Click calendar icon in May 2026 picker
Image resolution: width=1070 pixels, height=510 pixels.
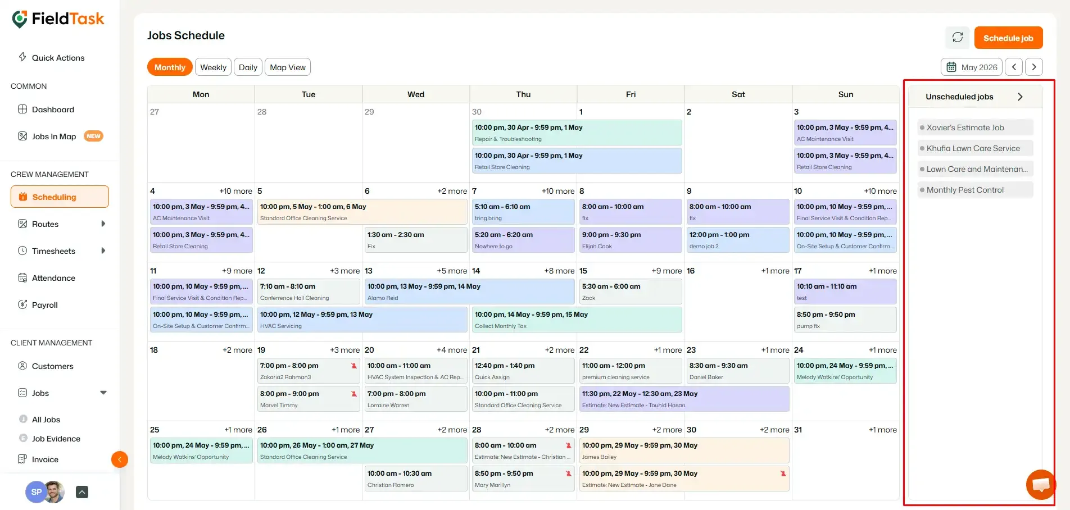point(951,67)
